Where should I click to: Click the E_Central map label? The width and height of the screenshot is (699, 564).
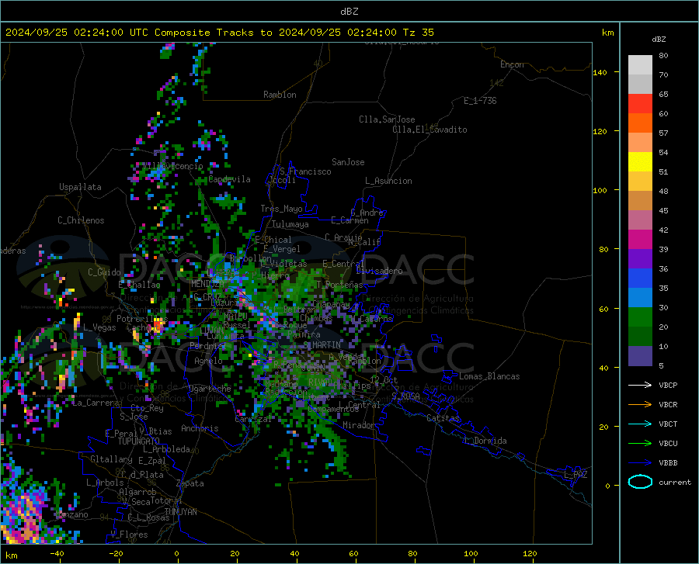(x=343, y=264)
